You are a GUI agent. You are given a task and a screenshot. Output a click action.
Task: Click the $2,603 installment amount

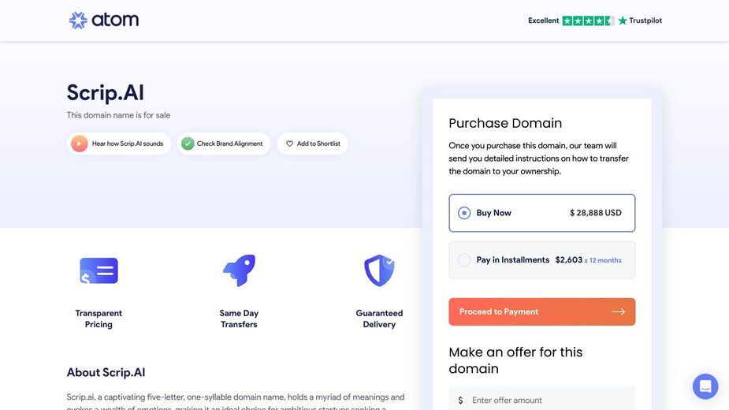coord(568,259)
